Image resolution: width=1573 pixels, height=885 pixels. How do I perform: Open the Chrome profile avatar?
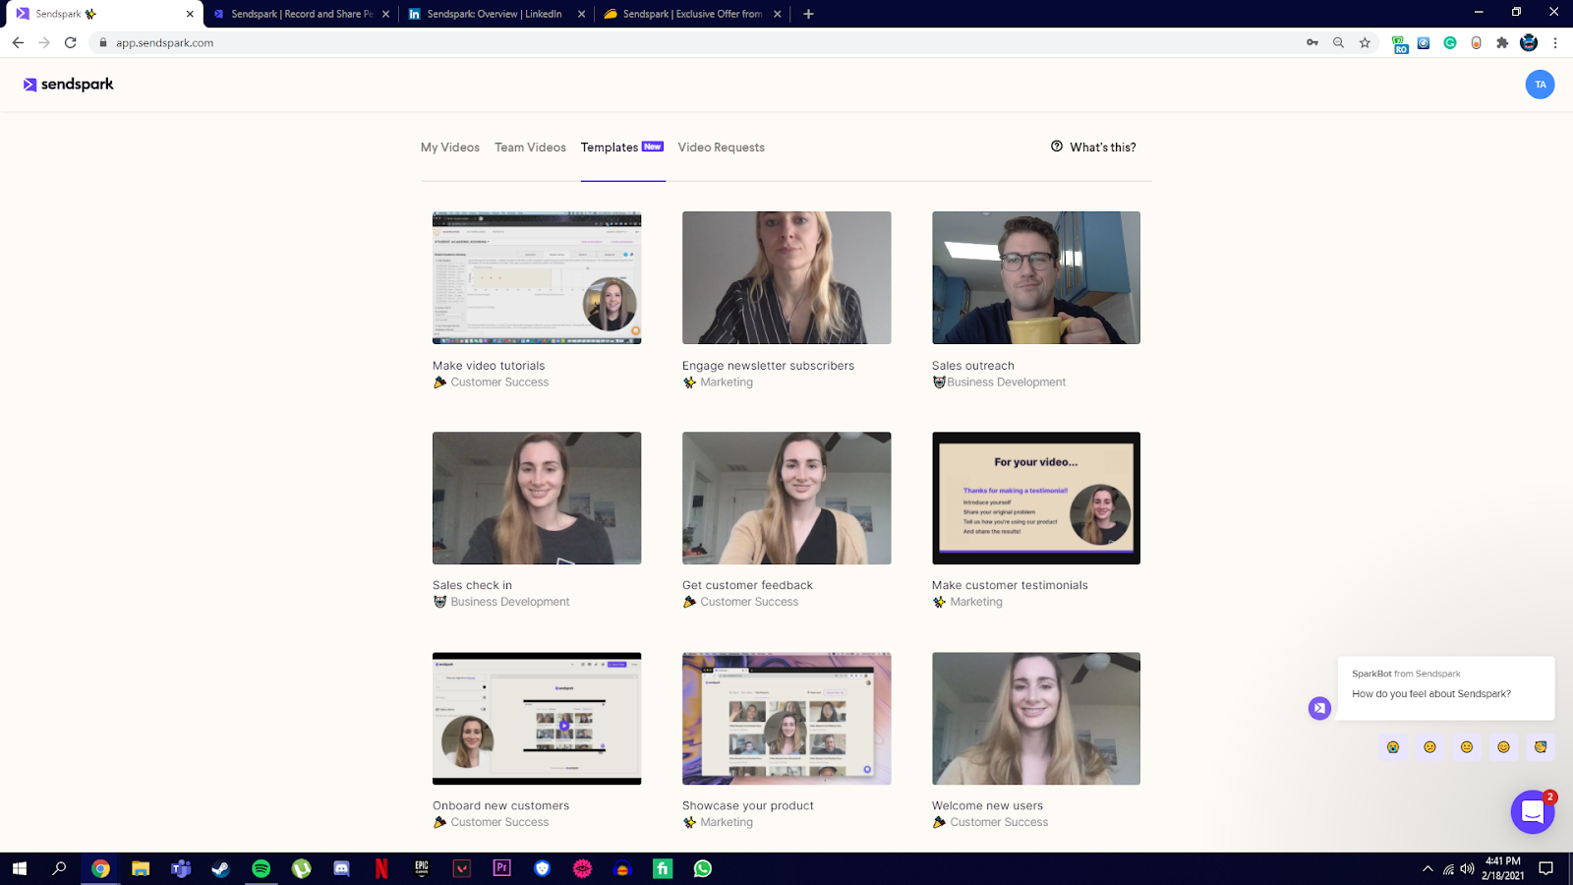[x=1529, y=42]
